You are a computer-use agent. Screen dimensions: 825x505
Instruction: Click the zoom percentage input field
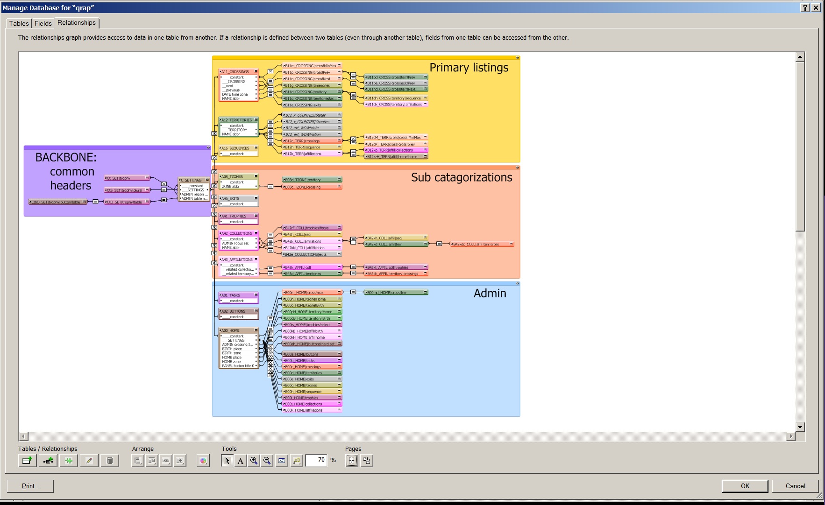(316, 460)
